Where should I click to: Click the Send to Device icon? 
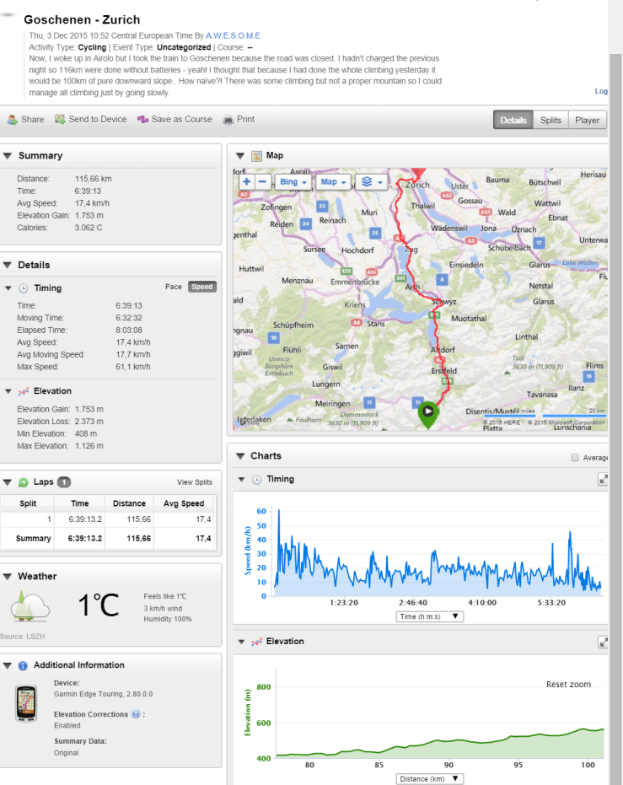[60, 120]
